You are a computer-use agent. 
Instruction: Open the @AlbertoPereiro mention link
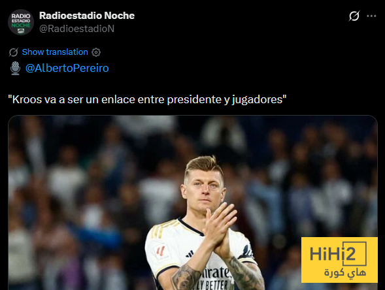click(67, 68)
